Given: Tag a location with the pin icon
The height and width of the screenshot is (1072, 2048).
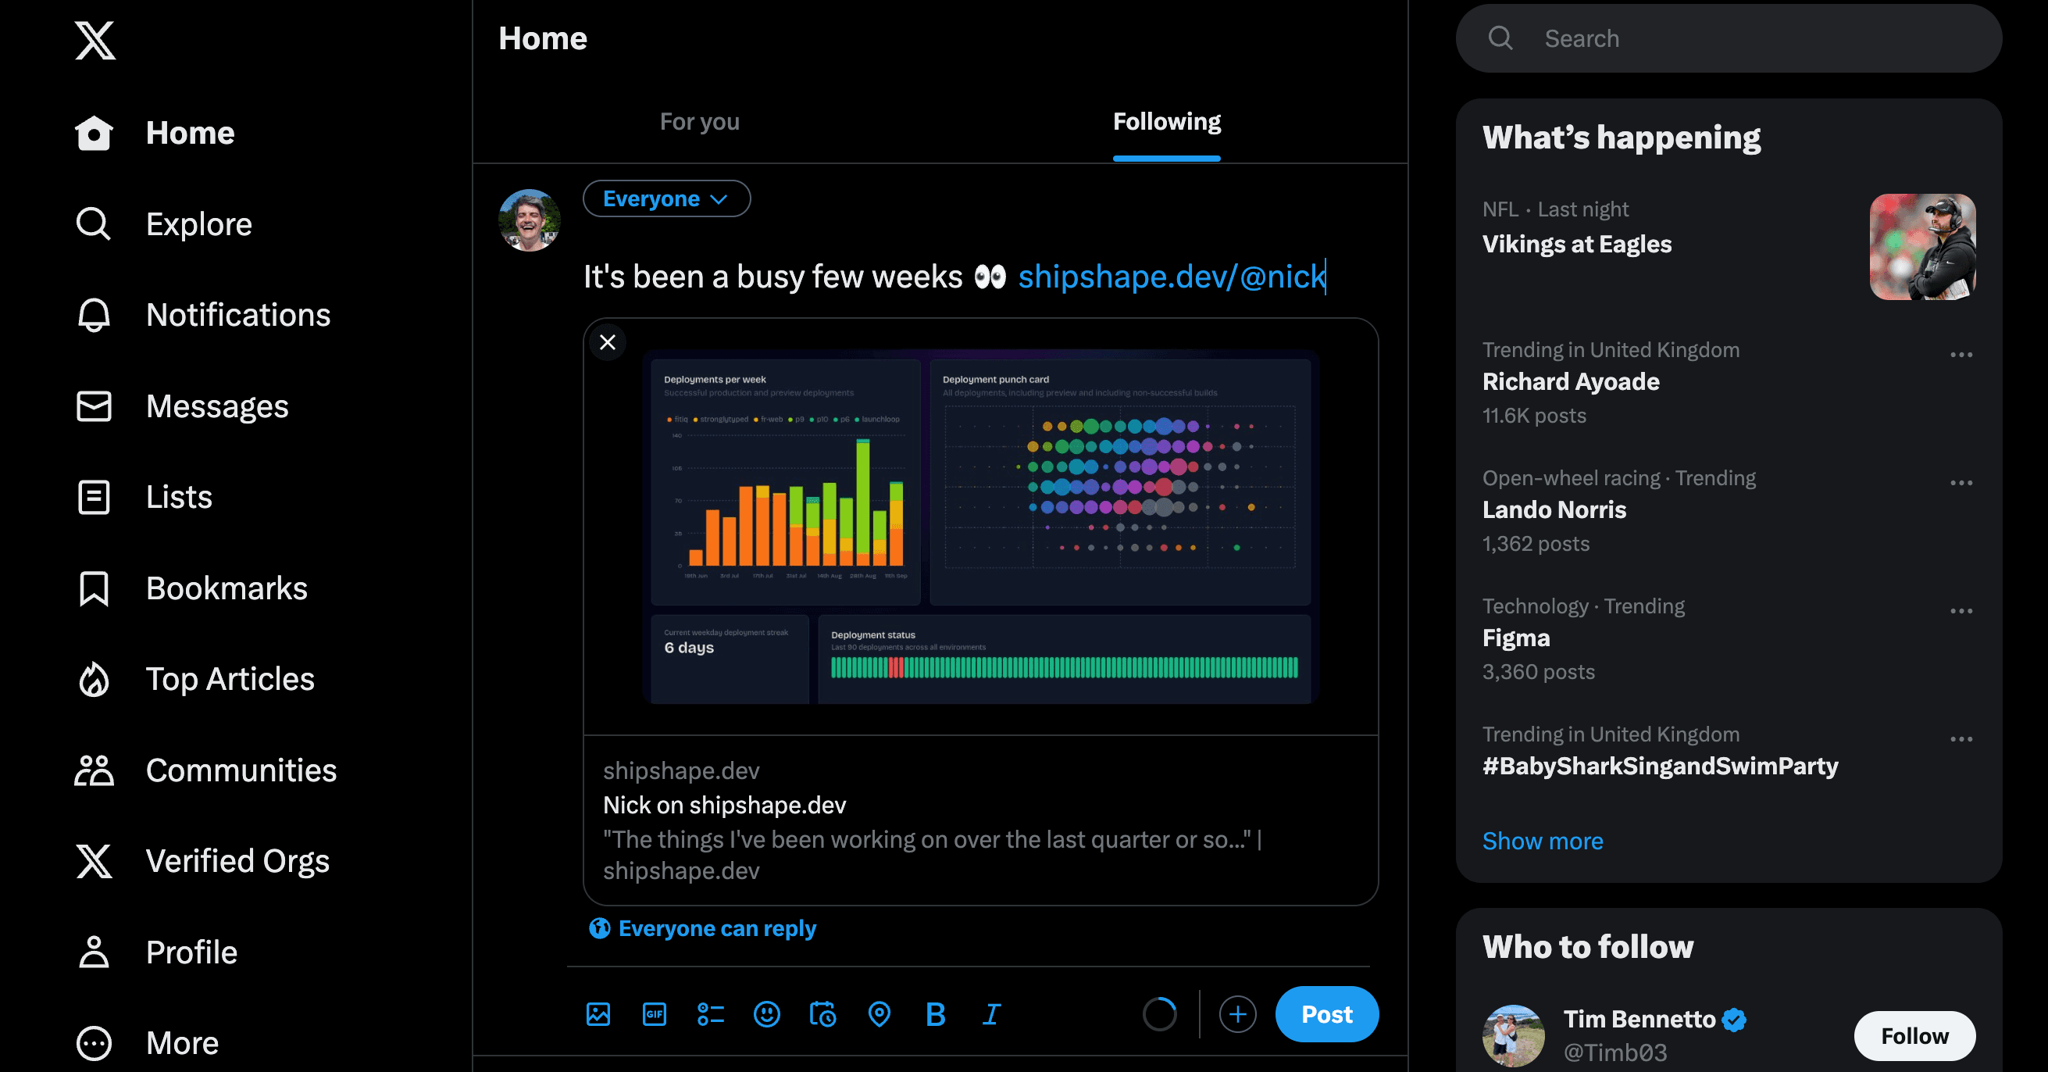Looking at the screenshot, I should tap(879, 1014).
